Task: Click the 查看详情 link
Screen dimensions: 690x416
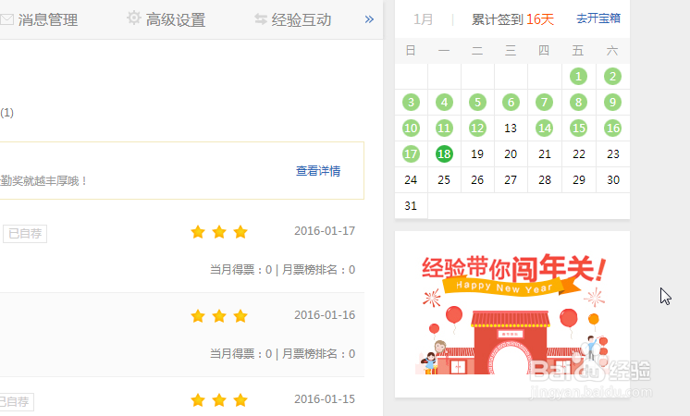Action: point(318,171)
